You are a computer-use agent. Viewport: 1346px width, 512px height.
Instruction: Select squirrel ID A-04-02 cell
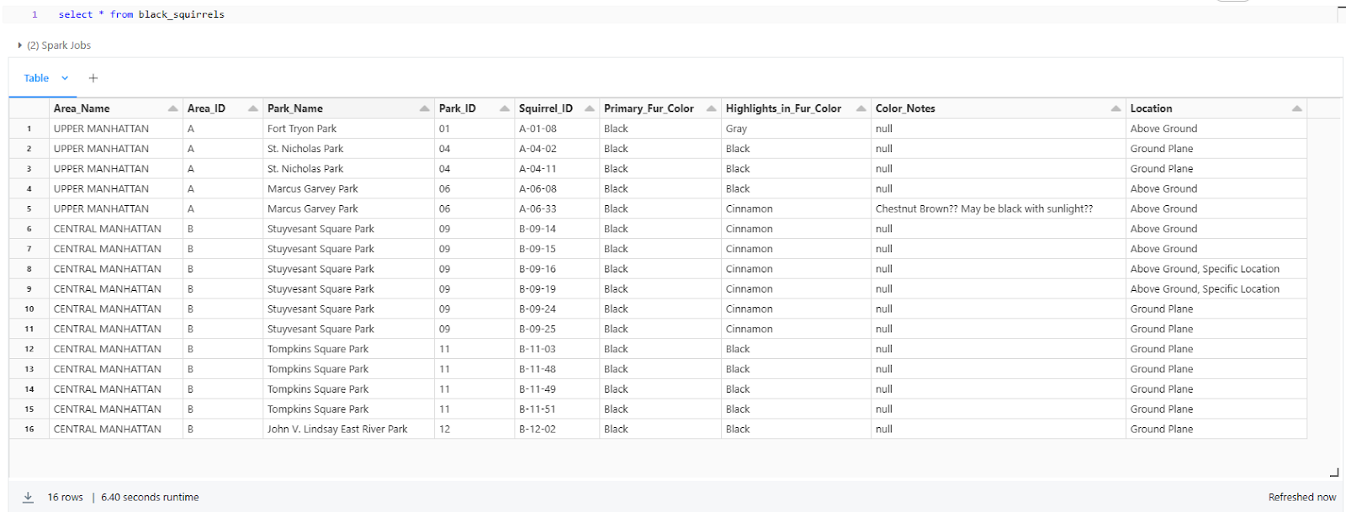point(557,149)
